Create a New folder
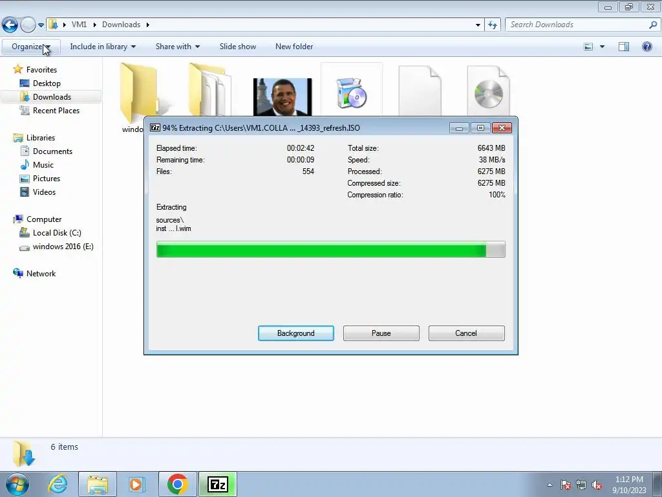Image resolution: width=662 pixels, height=497 pixels. click(x=294, y=47)
